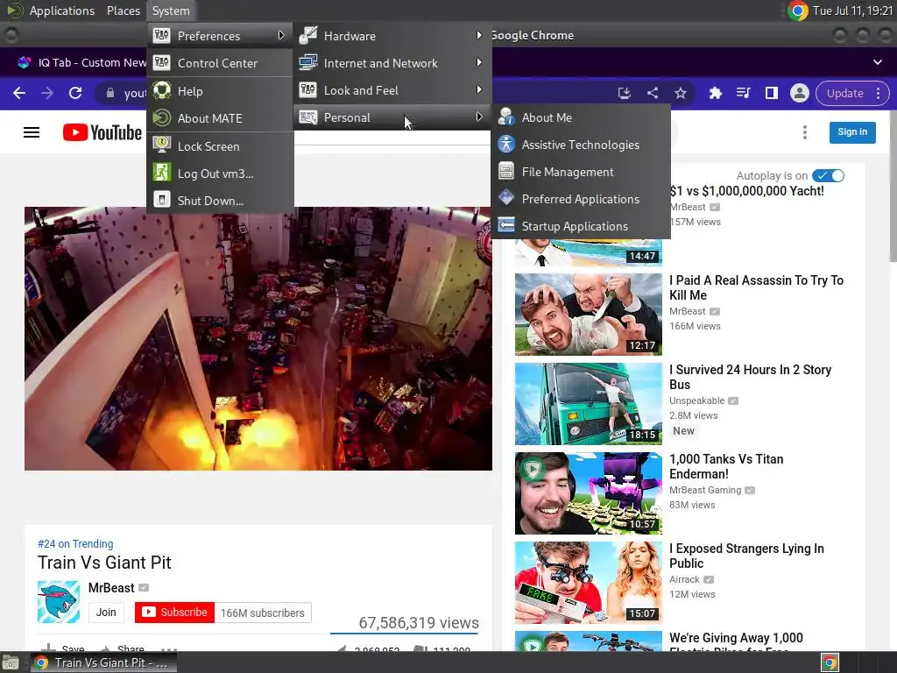This screenshot has width=897, height=673.
Task: Open I Paid A Real Assassin thumbnail
Action: (588, 315)
